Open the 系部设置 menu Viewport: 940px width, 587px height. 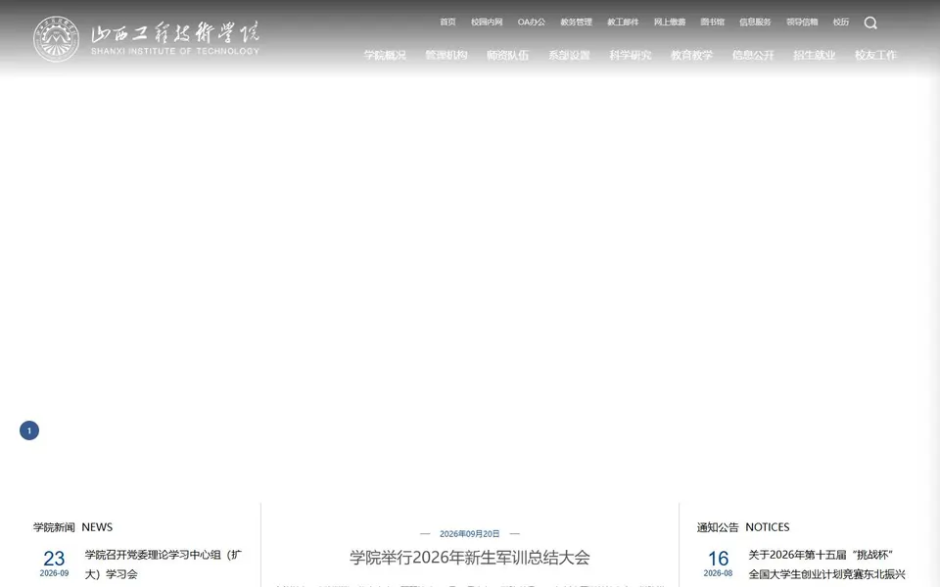click(x=570, y=55)
